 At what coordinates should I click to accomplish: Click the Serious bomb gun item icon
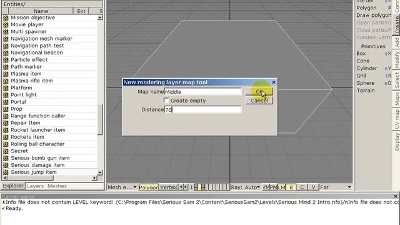pos(6,158)
